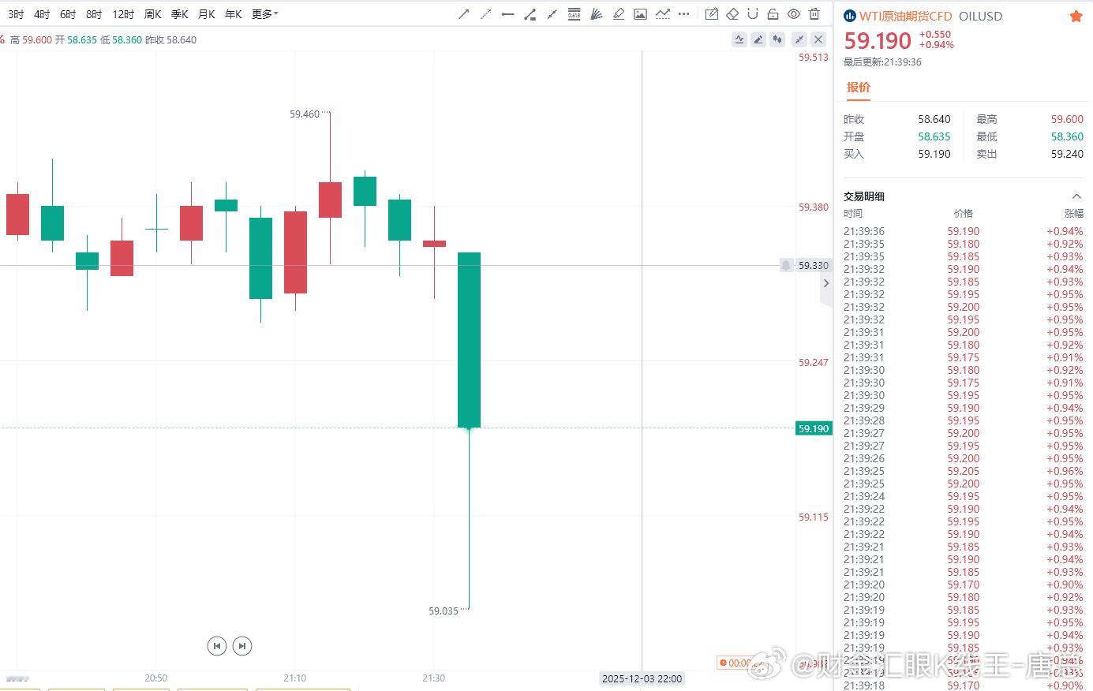This screenshot has width=1093, height=691.
Task: Open more drawing tools ellipsis
Action: [x=683, y=14]
